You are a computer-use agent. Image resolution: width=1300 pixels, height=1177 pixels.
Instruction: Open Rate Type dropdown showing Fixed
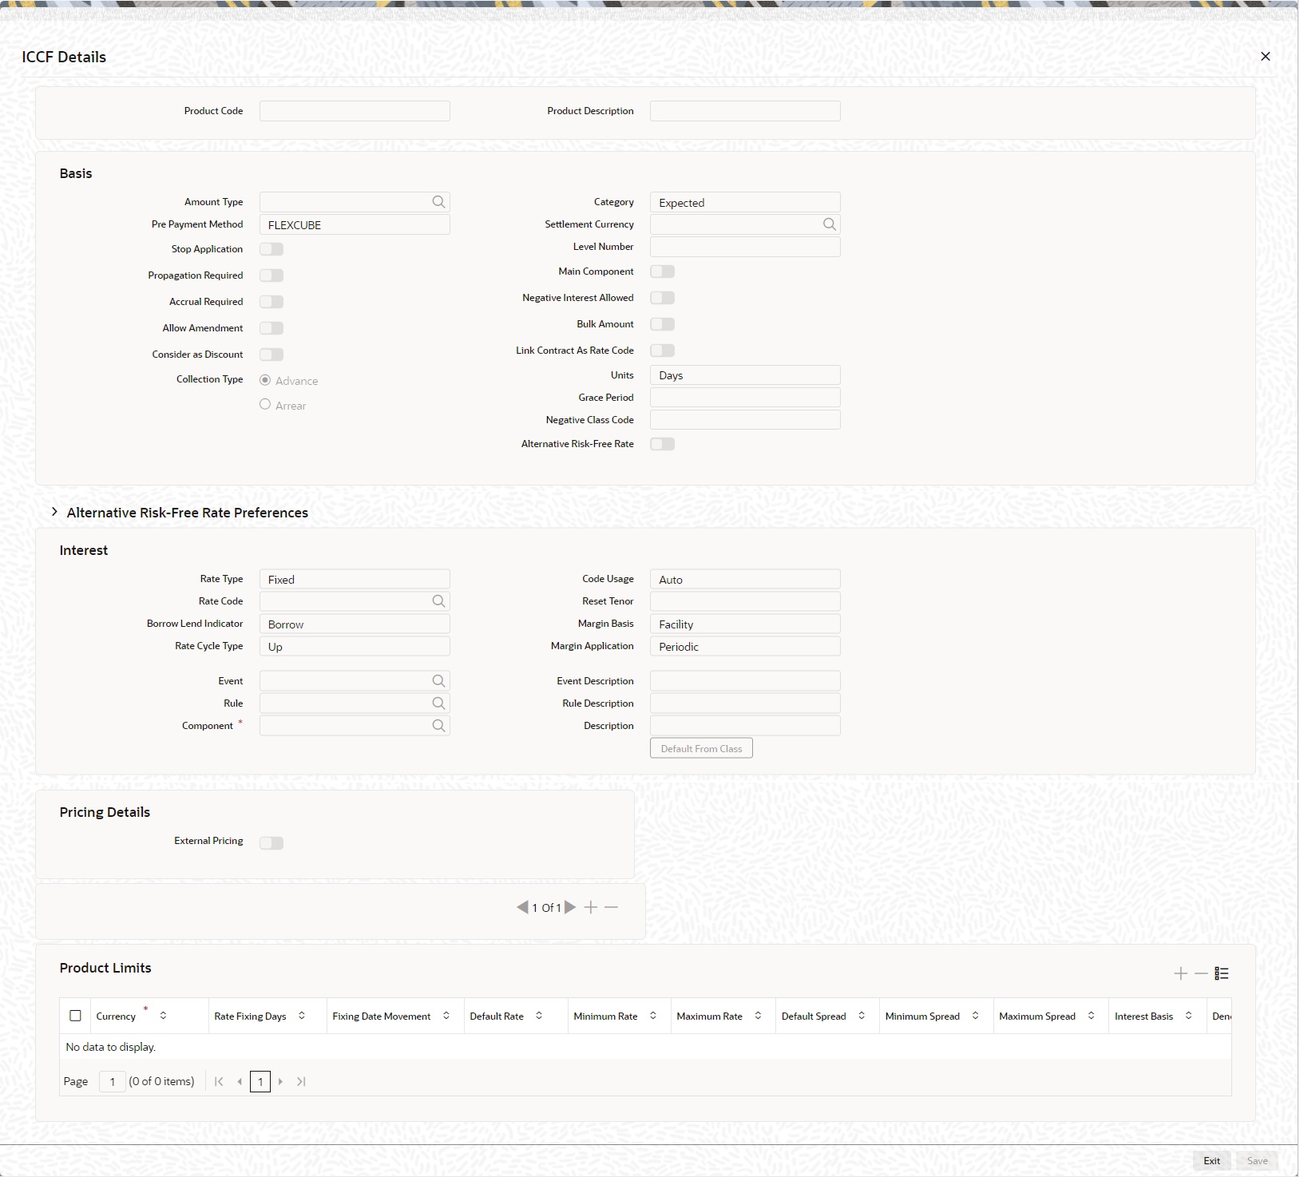point(355,579)
